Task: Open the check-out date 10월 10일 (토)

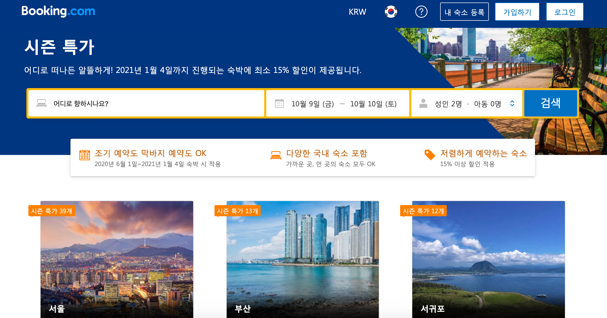Action: tap(373, 104)
